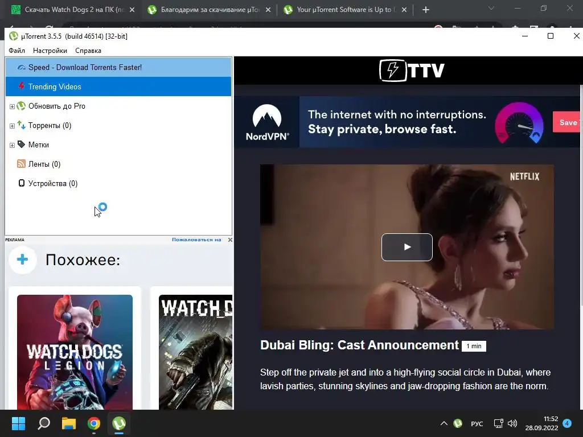Open taskbar Search
The image size is (583, 437).
[44, 423]
